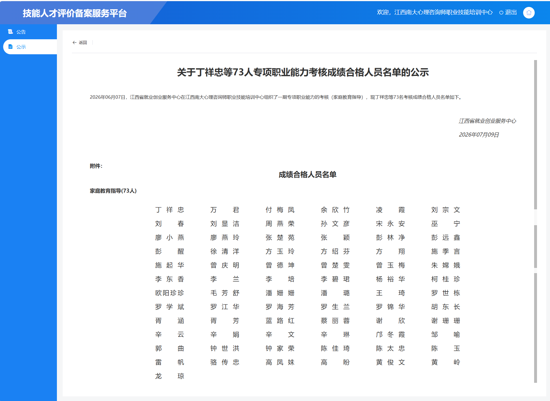550x401 pixels.
Task: Log out using the 退出 link
Action: coord(511,12)
